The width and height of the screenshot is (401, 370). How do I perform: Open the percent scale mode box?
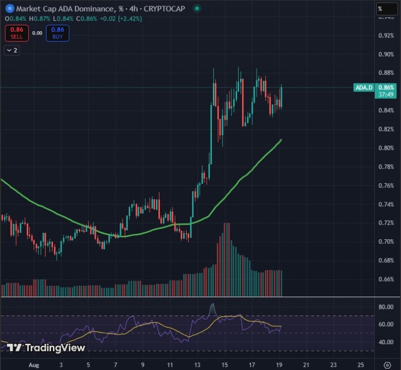[386, 9]
